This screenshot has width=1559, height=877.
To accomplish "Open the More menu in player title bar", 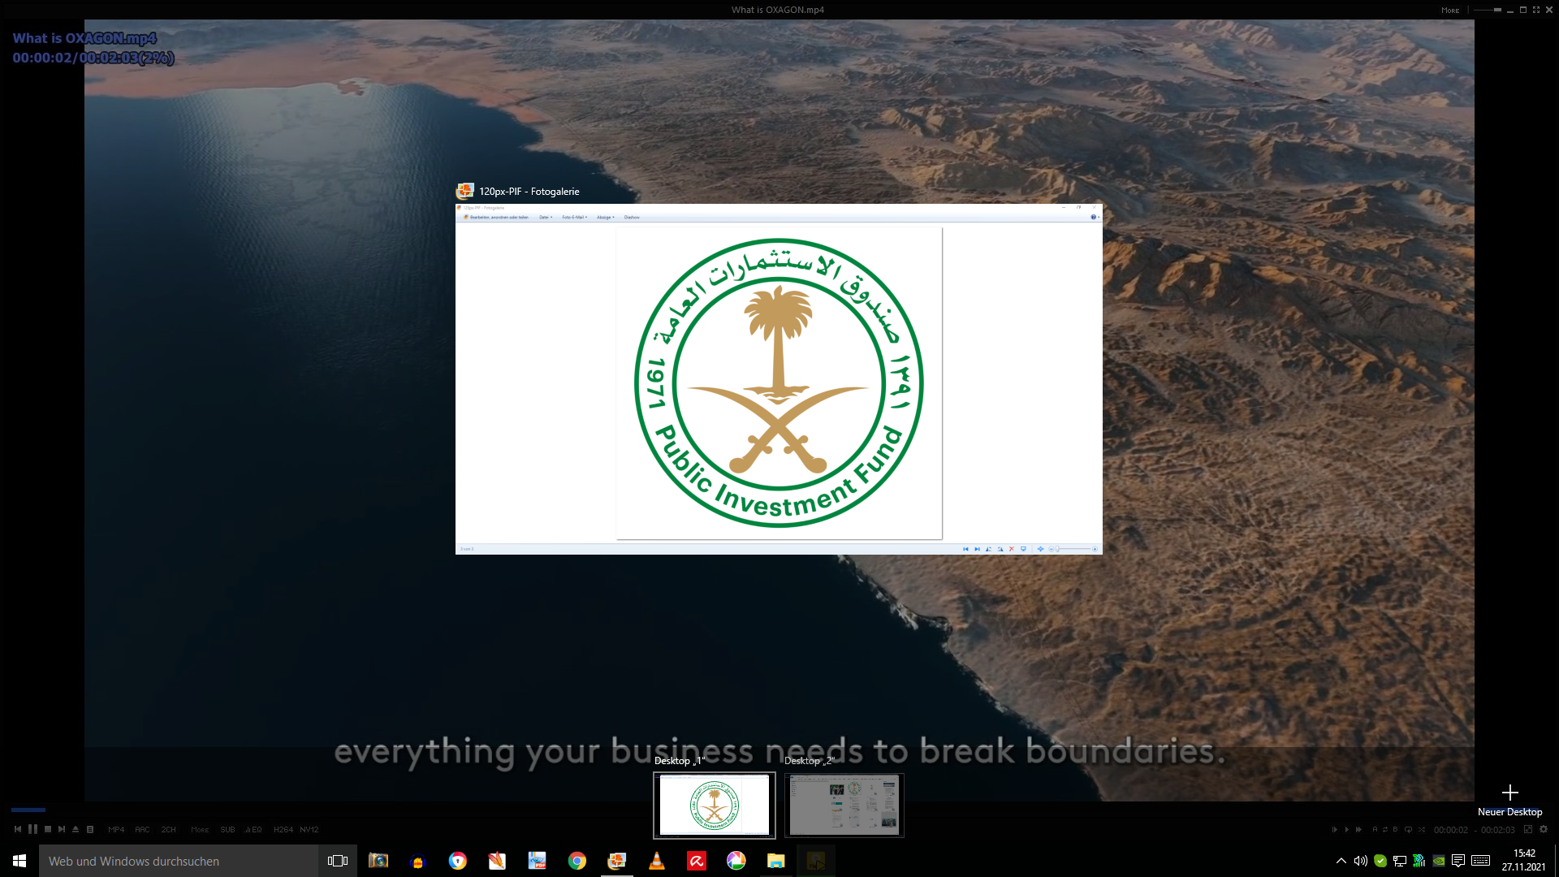I will pos(1450,11).
